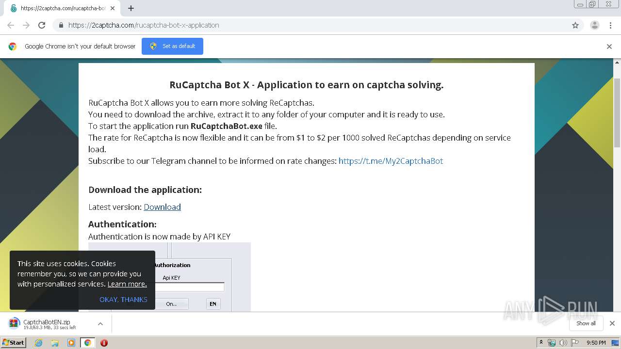Launch Internet Explorer from the taskbar
This screenshot has width=621, height=349.
click(39, 343)
